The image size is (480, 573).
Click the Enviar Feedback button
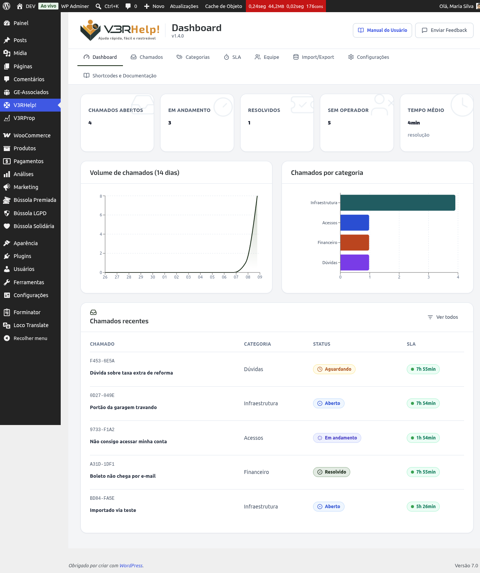(444, 30)
